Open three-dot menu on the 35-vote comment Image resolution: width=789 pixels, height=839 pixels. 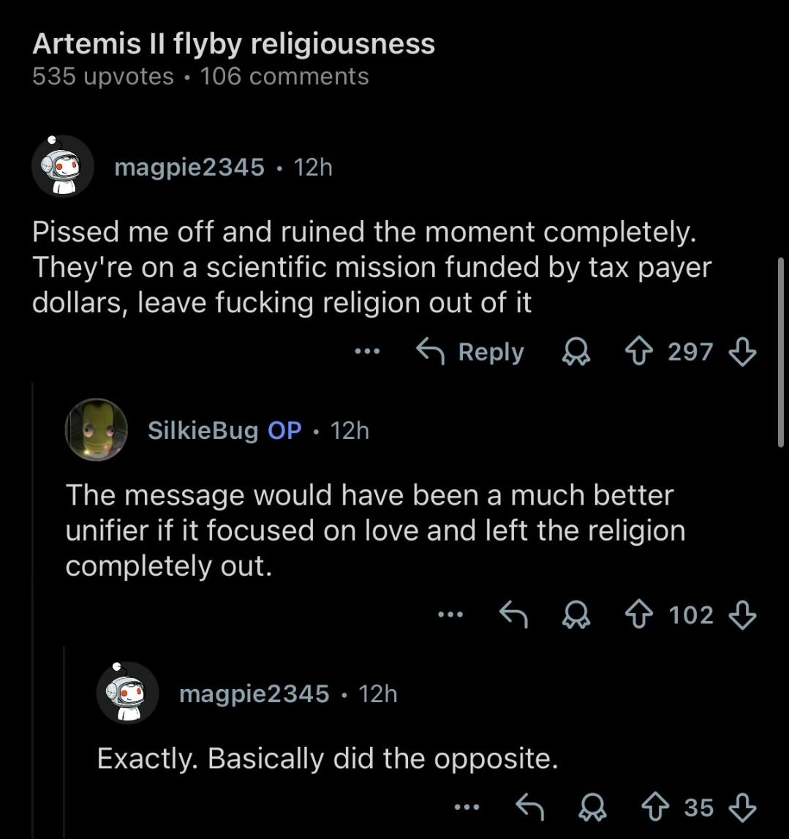click(x=466, y=807)
